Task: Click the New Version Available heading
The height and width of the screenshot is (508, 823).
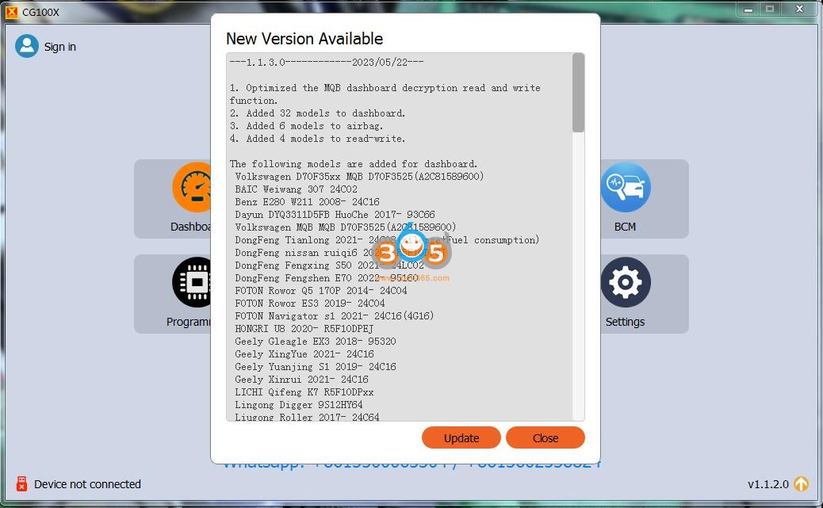Action: pyautogui.click(x=304, y=38)
